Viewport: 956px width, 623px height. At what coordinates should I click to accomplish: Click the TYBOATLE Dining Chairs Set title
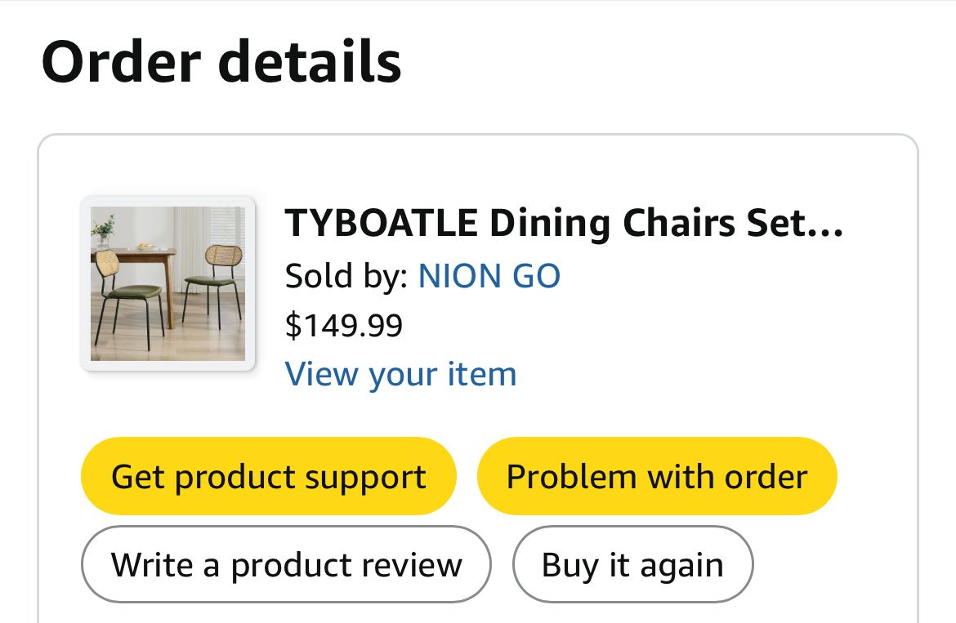(564, 224)
